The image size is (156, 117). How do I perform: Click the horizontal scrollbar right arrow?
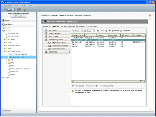144,81
